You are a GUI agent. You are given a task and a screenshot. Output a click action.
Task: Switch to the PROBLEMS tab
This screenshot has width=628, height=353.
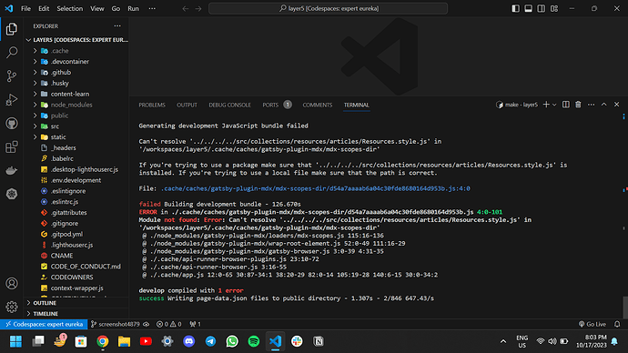pos(152,105)
